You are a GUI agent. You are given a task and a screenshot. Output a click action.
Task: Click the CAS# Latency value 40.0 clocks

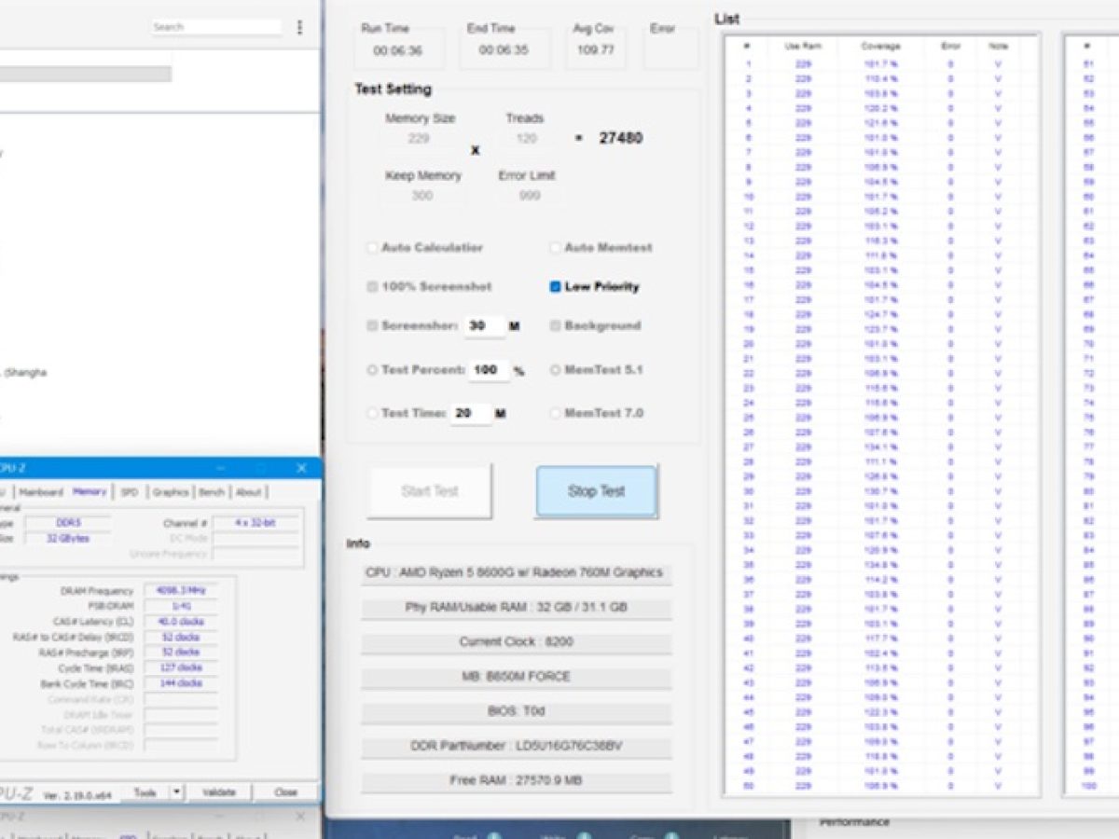click(181, 622)
